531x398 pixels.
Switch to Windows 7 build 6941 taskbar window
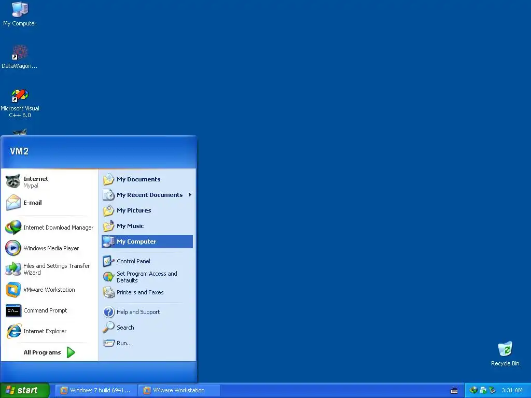click(x=96, y=390)
